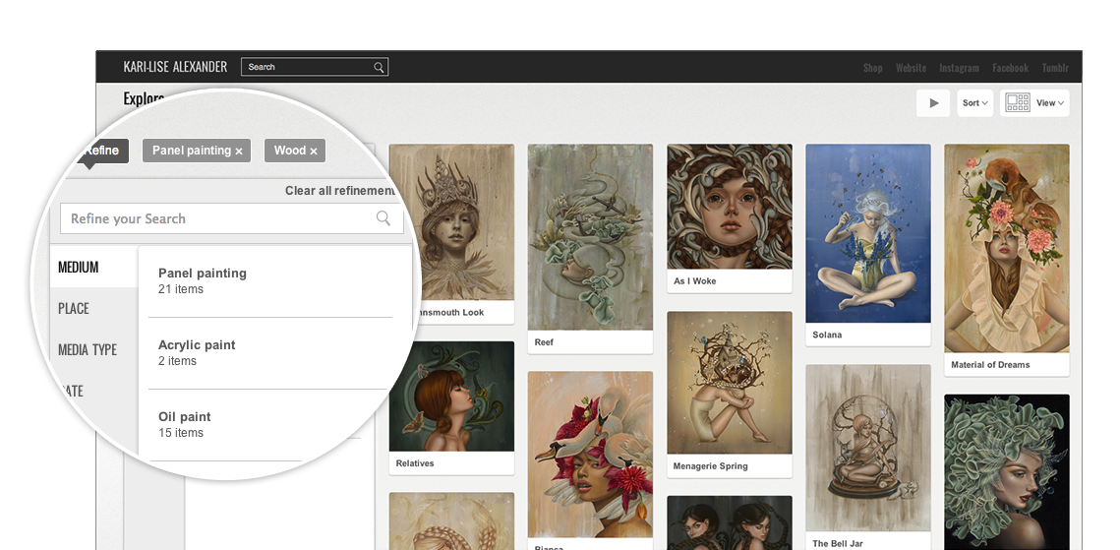1120x550 pixels.
Task: Open the Sort dropdown
Action: click(x=975, y=103)
